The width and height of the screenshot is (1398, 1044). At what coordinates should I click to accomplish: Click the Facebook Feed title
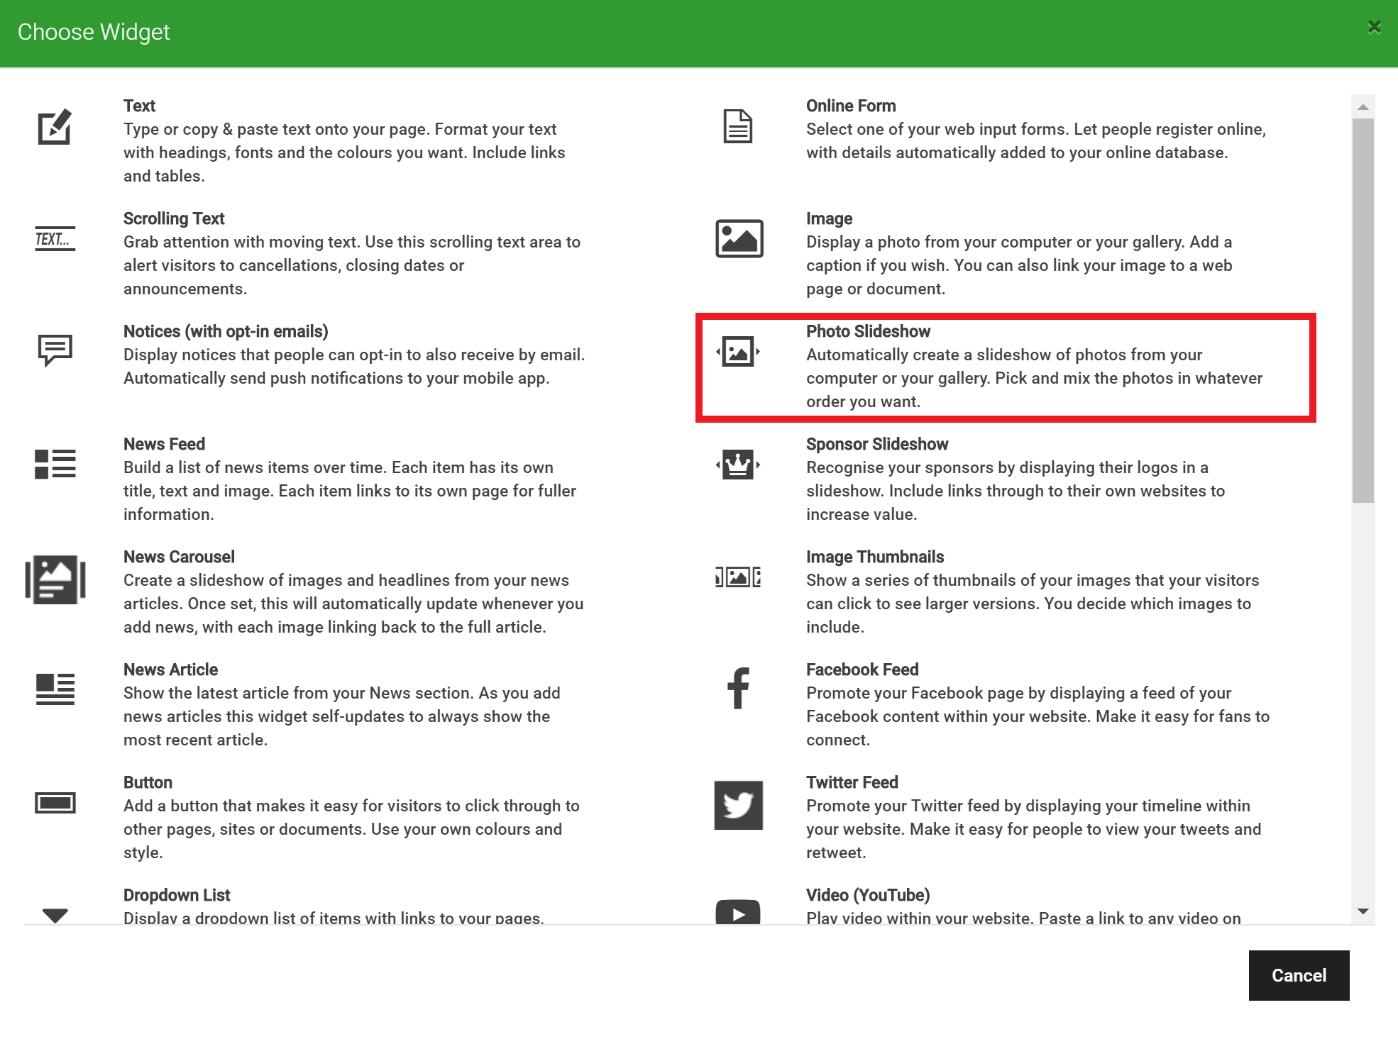pos(862,670)
